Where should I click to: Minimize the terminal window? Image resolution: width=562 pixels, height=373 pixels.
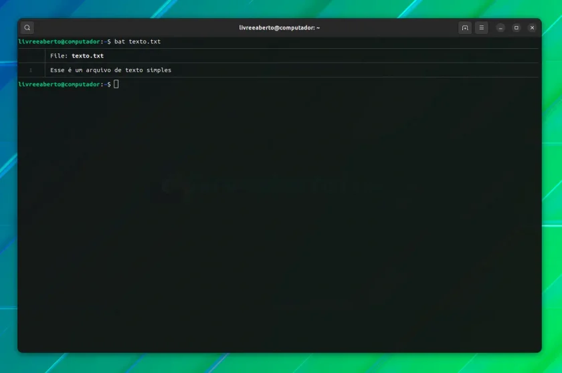[x=500, y=27]
